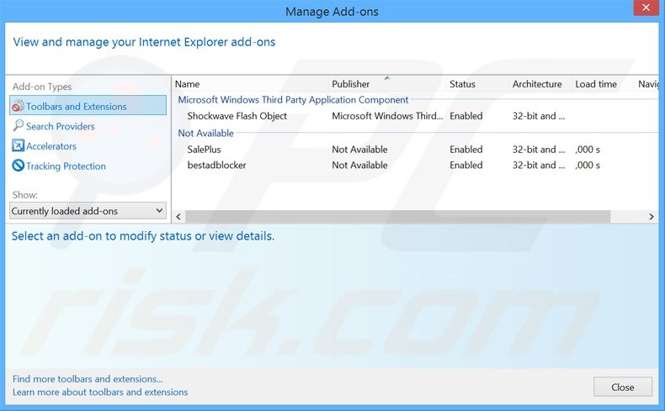Click bestadblocker 32-bit architecture cell
This screenshot has width=665, height=411.
pyautogui.click(x=539, y=165)
